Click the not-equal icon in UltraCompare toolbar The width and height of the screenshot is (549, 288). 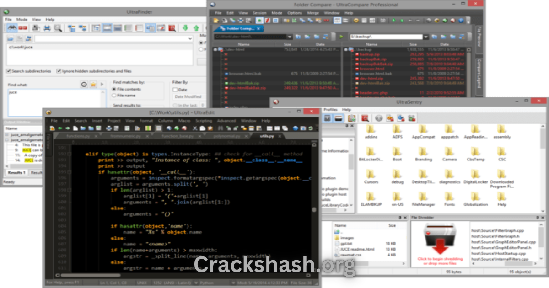point(267,20)
